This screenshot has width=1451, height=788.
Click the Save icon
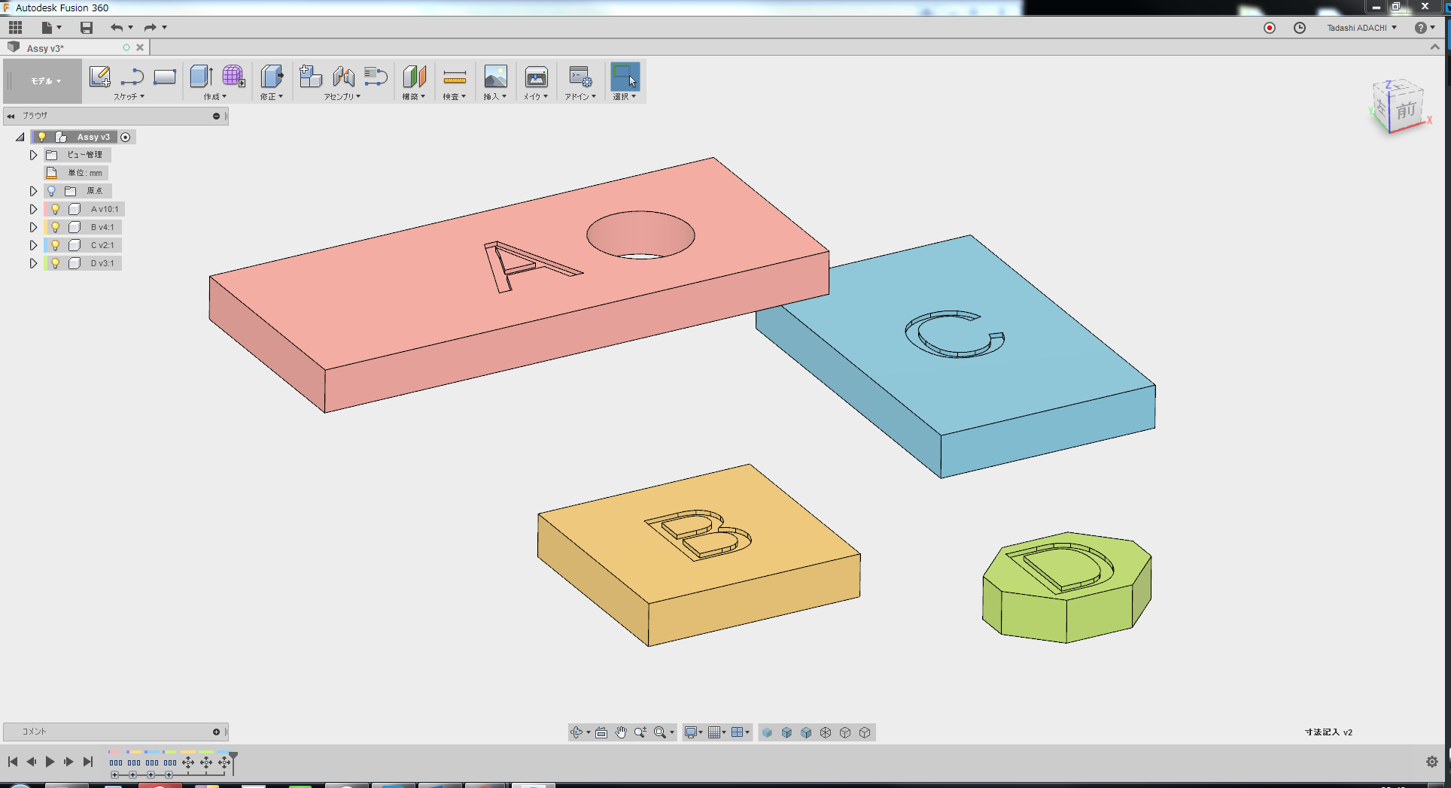click(x=87, y=28)
